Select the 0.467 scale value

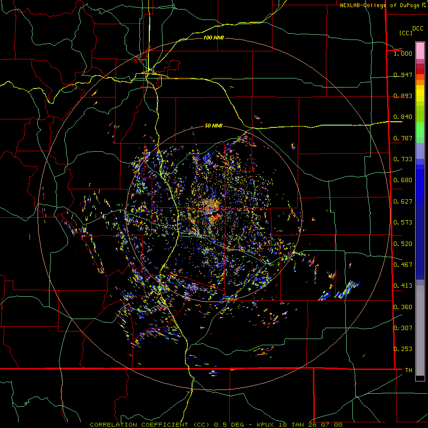click(x=403, y=265)
